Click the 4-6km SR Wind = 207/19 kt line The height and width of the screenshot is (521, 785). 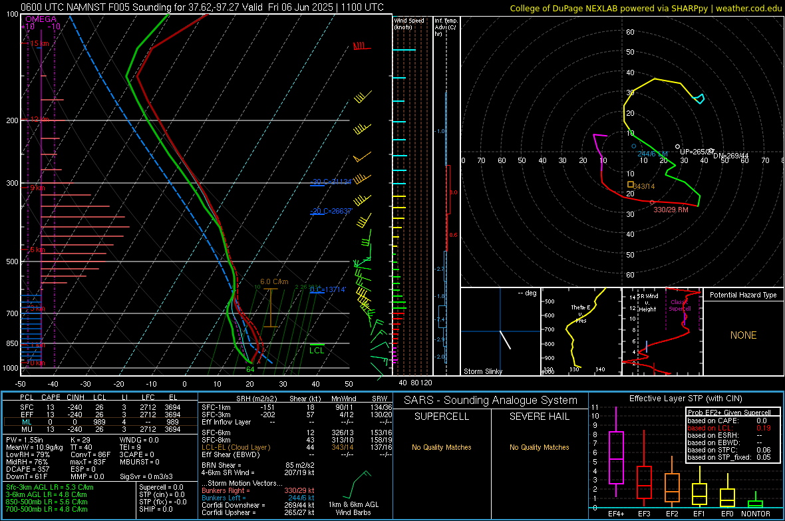[x=258, y=472]
